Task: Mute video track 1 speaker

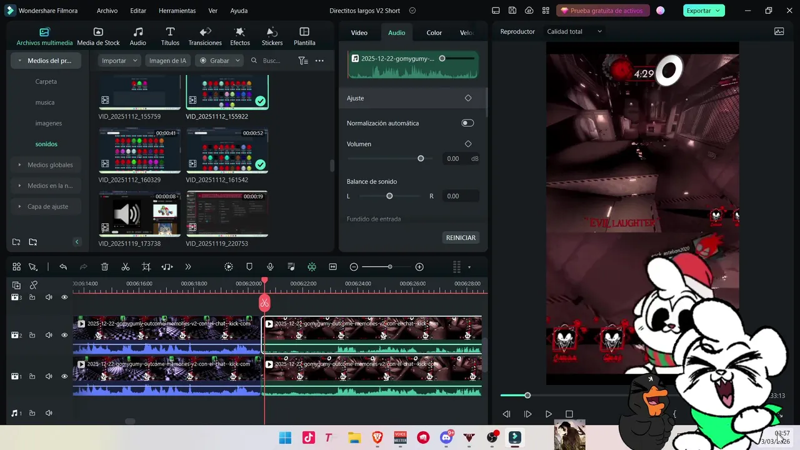Action: click(x=49, y=376)
